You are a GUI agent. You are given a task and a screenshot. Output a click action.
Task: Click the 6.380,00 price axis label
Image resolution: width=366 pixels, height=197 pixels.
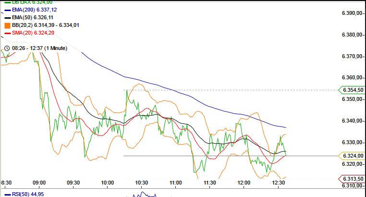pyautogui.click(x=352, y=35)
